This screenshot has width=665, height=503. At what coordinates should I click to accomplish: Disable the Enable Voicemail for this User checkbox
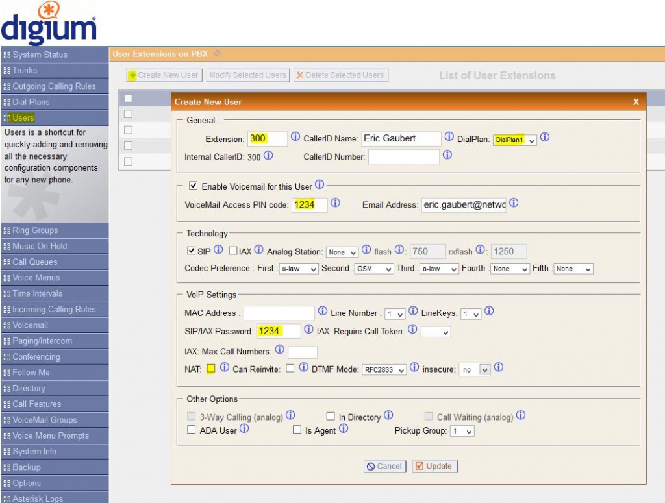pyautogui.click(x=193, y=186)
